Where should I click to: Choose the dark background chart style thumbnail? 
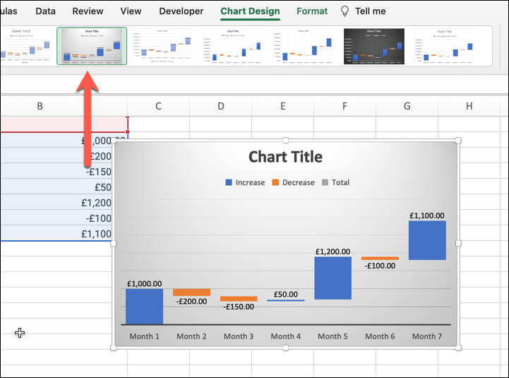(x=374, y=46)
